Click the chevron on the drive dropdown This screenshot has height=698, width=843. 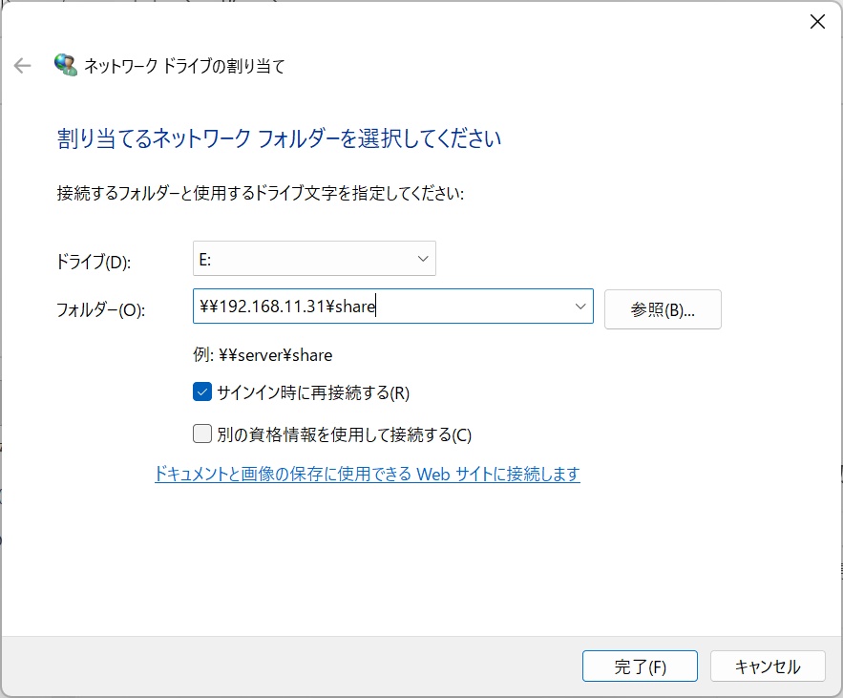[x=423, y=259]
